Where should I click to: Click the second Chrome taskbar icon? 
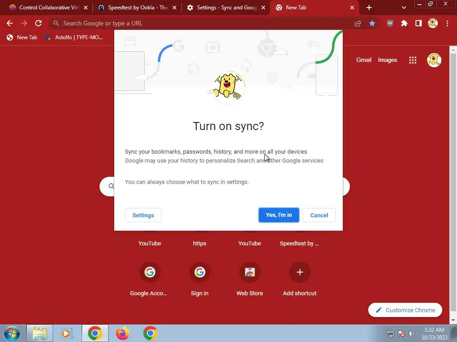[150, 333]
